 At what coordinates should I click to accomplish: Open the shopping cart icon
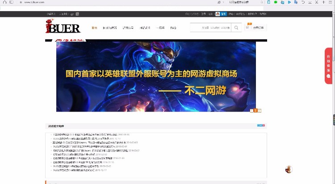pyautogui.click(x=247, y=27)
